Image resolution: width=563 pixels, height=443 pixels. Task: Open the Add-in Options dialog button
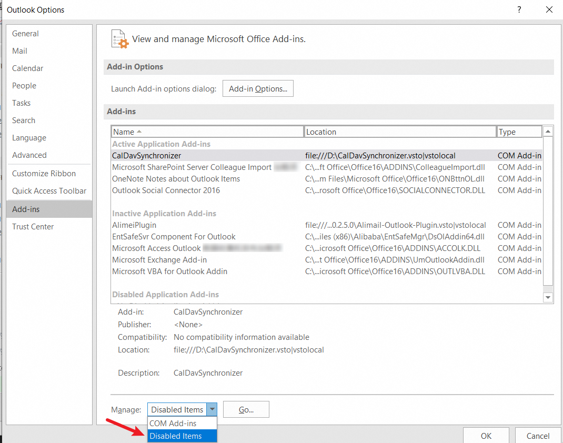tap(258, 89)
